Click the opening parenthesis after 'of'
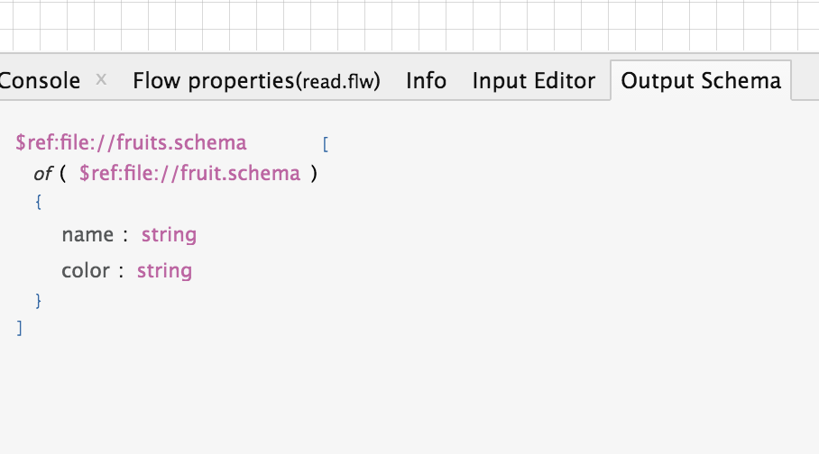 62,173
